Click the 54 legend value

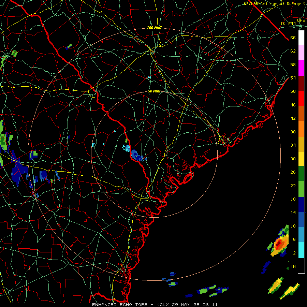(293, 78)
